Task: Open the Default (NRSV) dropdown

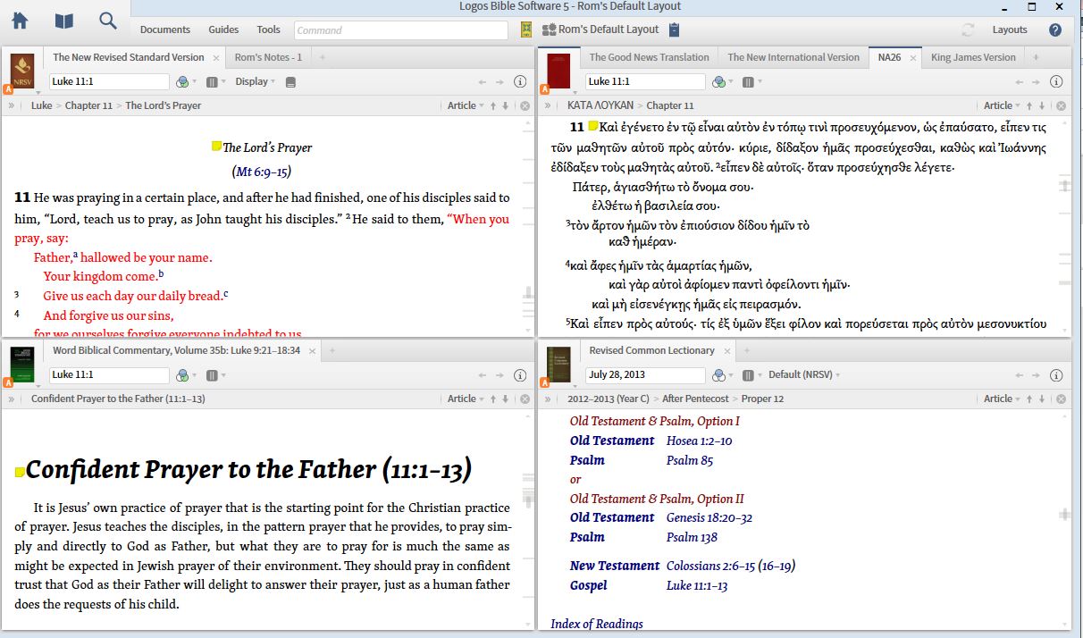Action: coord(806,375)
